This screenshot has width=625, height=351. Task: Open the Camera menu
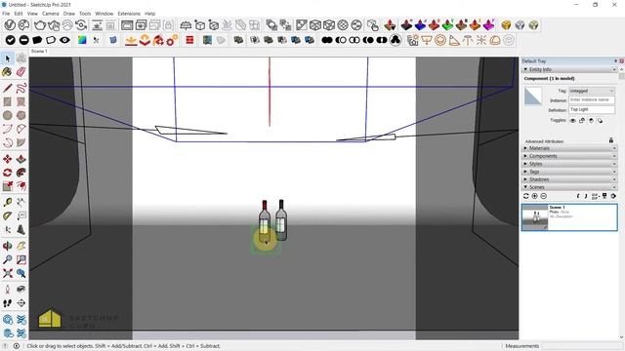(50, 14)
